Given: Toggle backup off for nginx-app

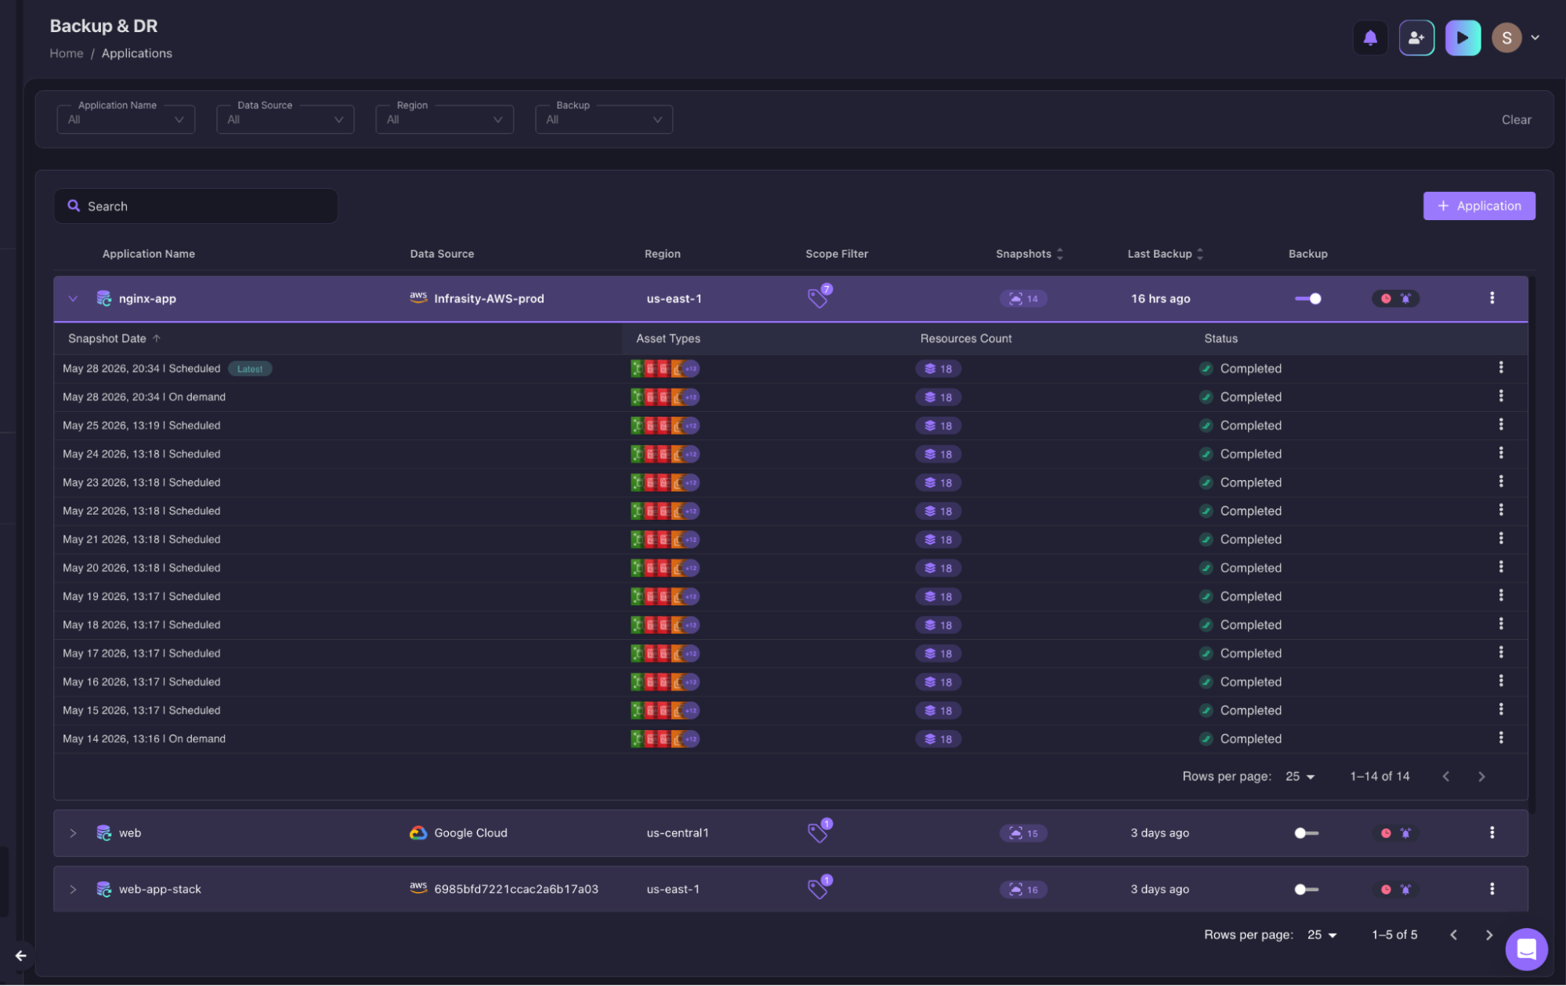Looking at the screenshot, I should (1308, 298).
